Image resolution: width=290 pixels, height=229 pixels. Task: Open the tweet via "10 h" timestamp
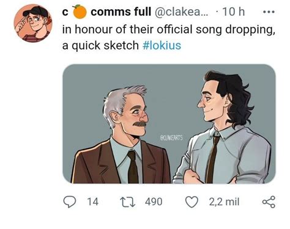tap(234, 12)
